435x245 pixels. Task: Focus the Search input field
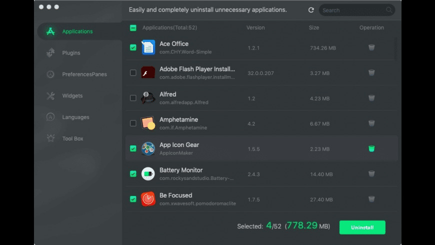352,10
